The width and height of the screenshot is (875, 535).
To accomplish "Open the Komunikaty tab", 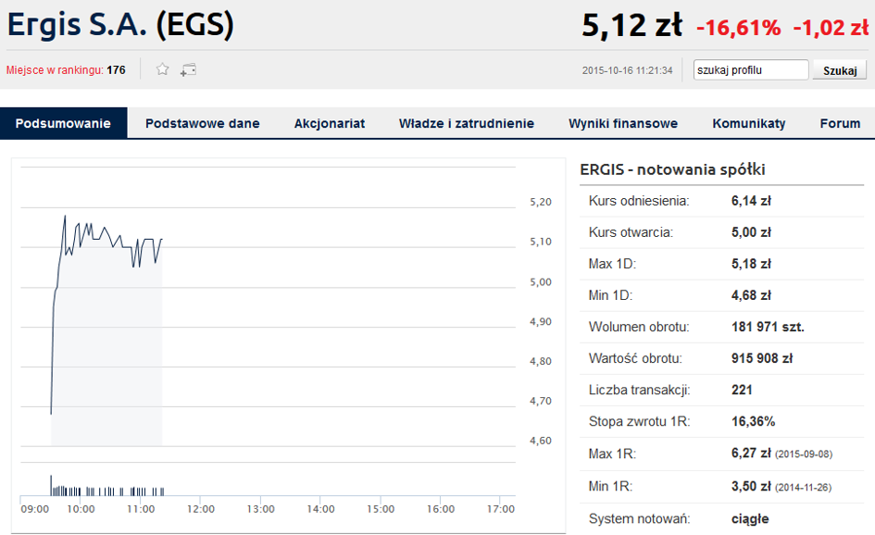I will pos(749,123).
